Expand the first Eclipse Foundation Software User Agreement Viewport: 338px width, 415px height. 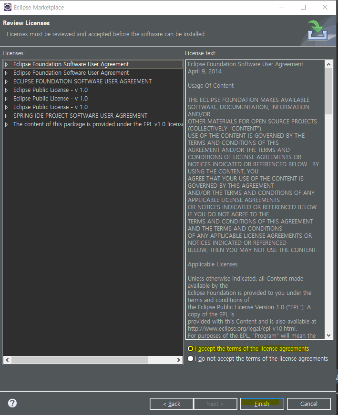(x=6, y=64)
